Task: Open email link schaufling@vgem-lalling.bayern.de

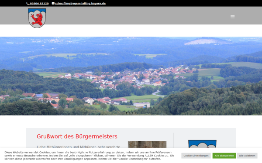Action: (x=80, y=3)
